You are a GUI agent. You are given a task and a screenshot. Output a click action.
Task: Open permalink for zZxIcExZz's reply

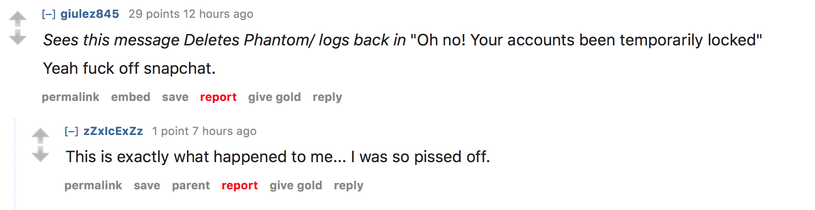point(93,186)
